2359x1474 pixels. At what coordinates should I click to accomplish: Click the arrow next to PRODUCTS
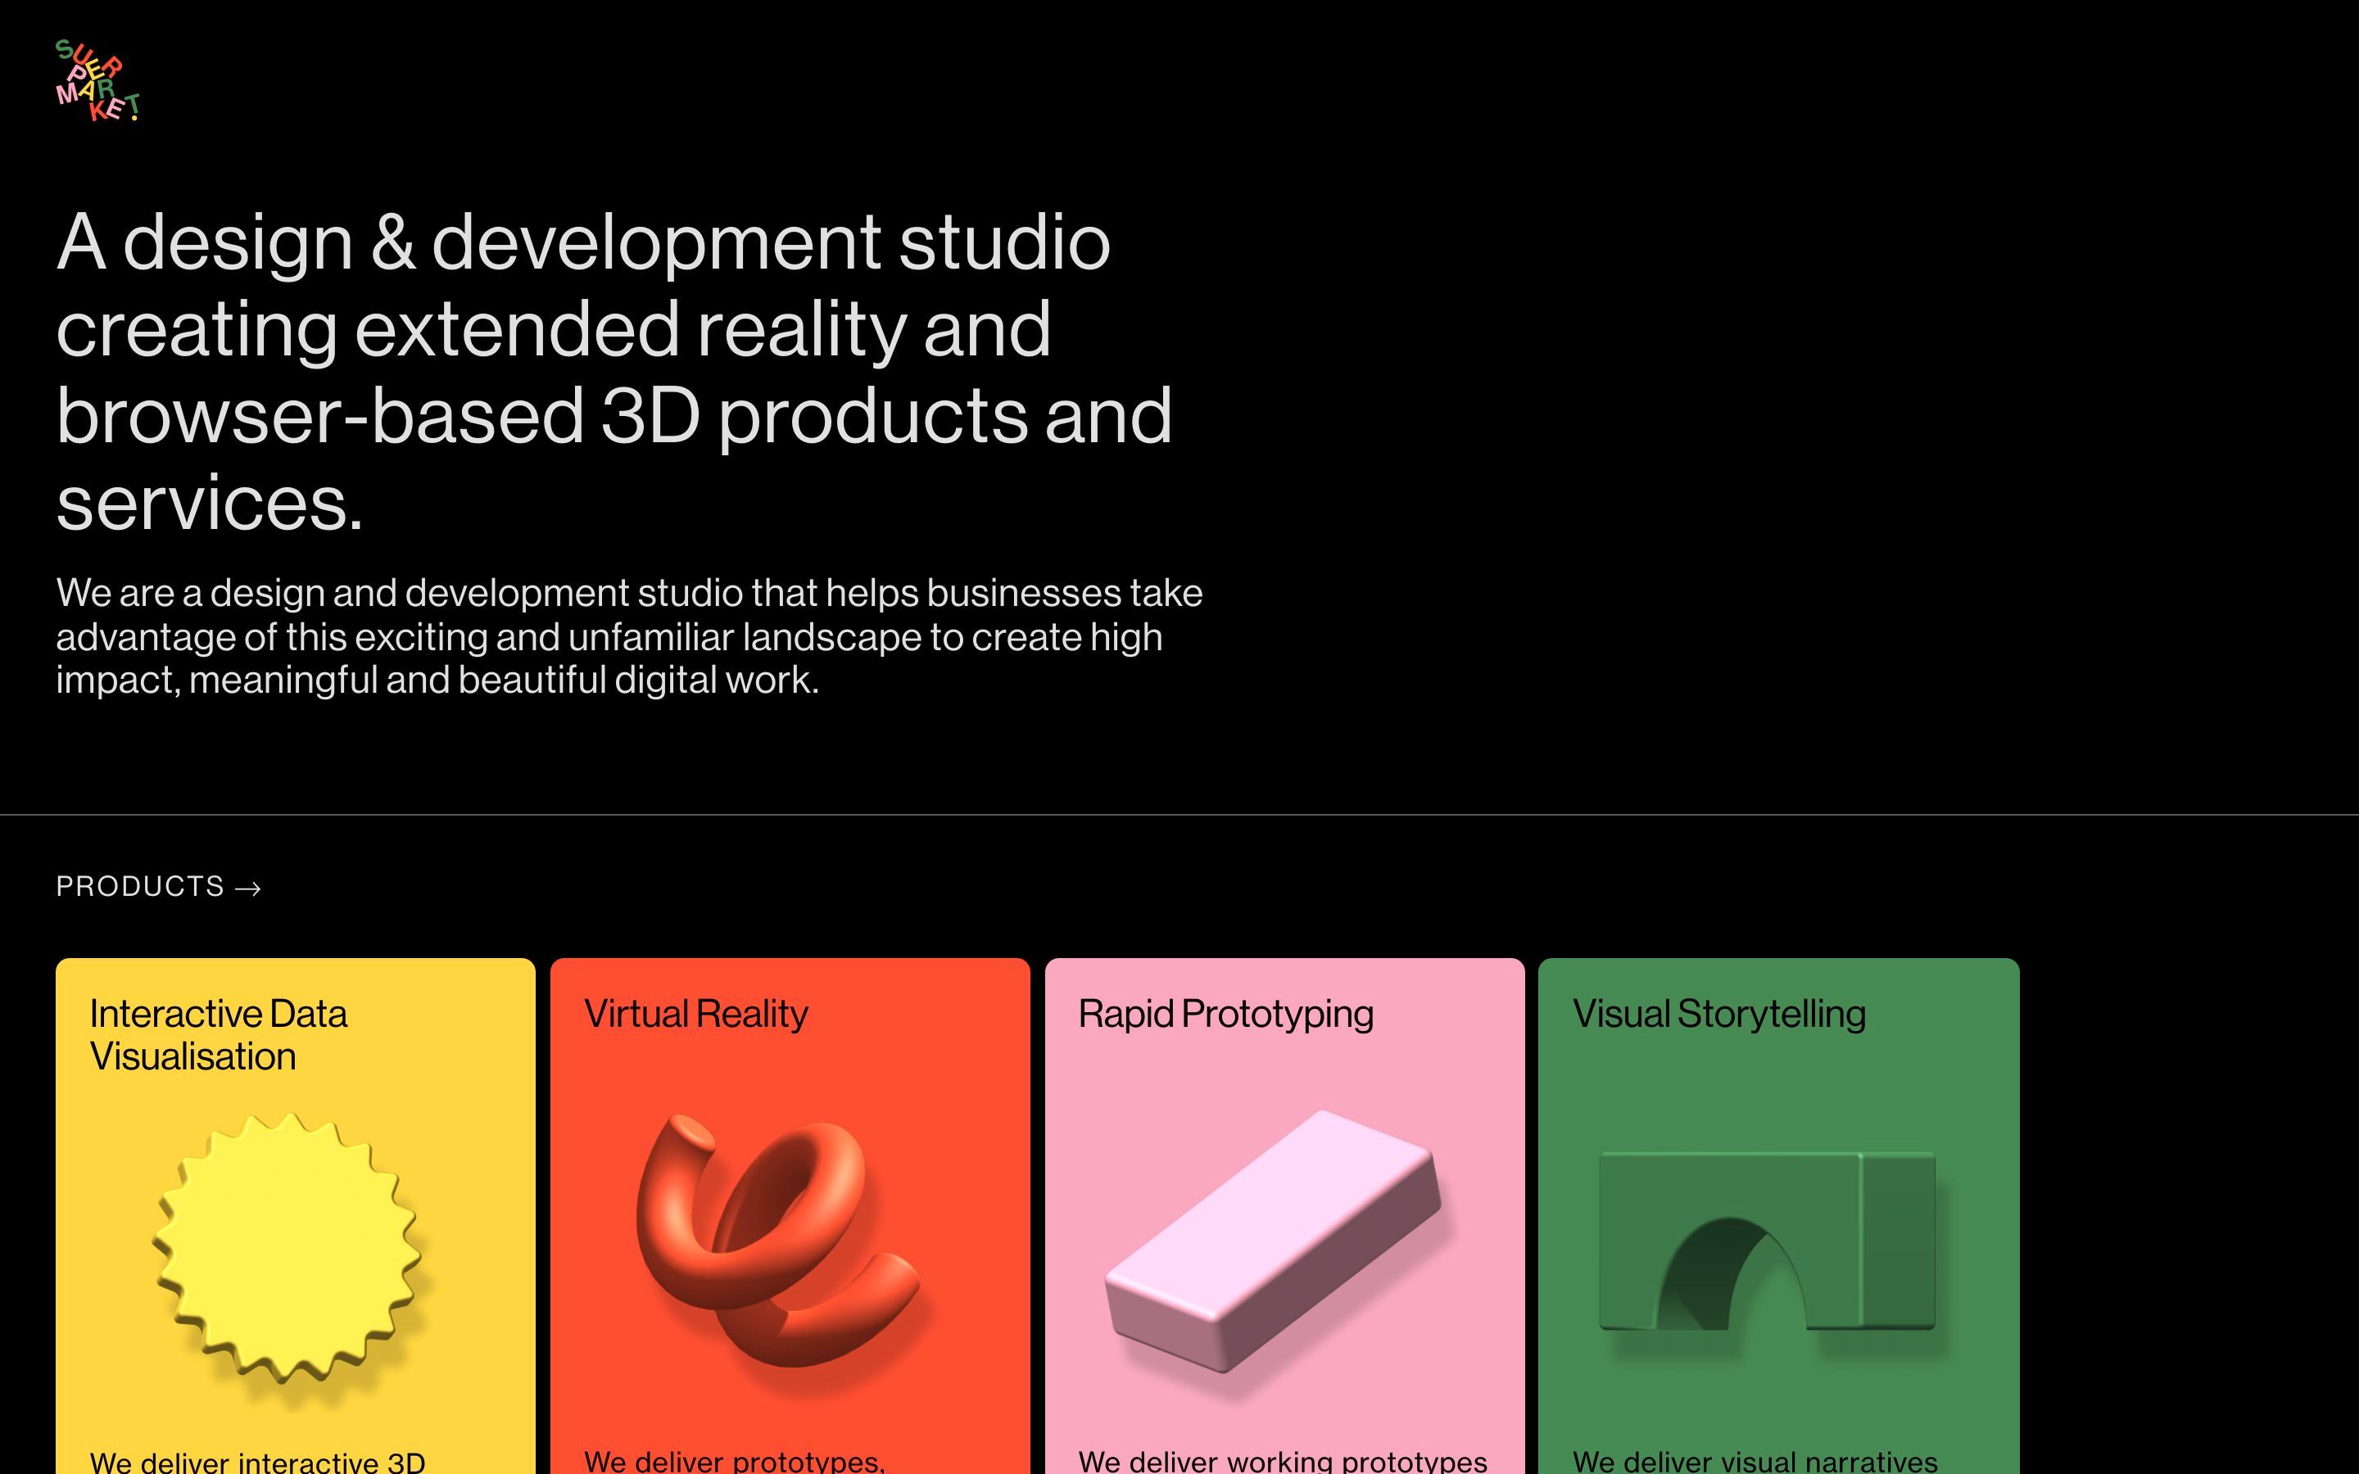(248, 888)
